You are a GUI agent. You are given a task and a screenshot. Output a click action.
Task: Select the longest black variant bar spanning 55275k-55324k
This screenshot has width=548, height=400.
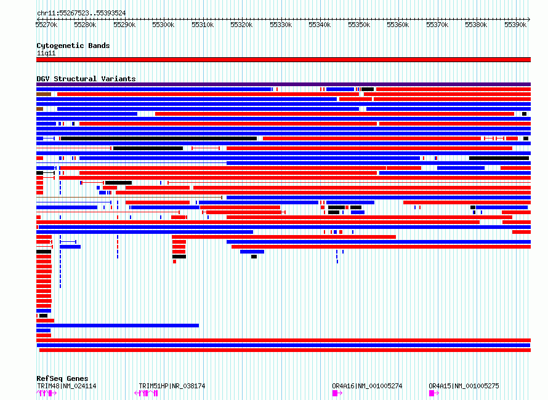(x=159, y=138)
